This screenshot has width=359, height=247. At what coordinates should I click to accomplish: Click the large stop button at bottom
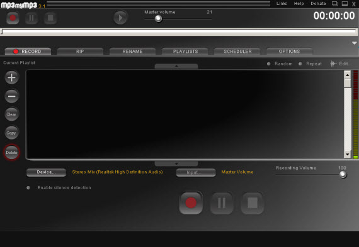[x=253, y=203]
